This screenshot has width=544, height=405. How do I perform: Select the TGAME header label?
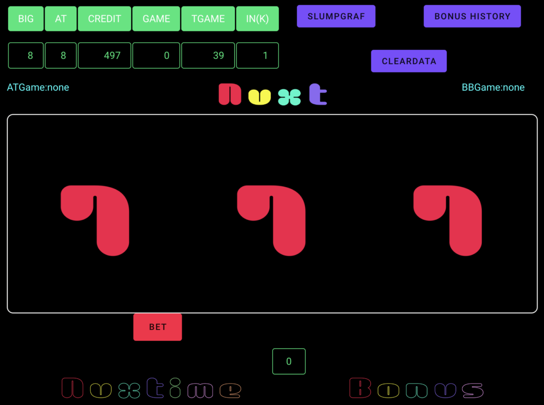(x=208, y=19)
